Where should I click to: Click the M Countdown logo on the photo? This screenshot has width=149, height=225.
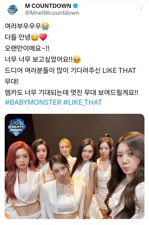click(x=17, y=127)
